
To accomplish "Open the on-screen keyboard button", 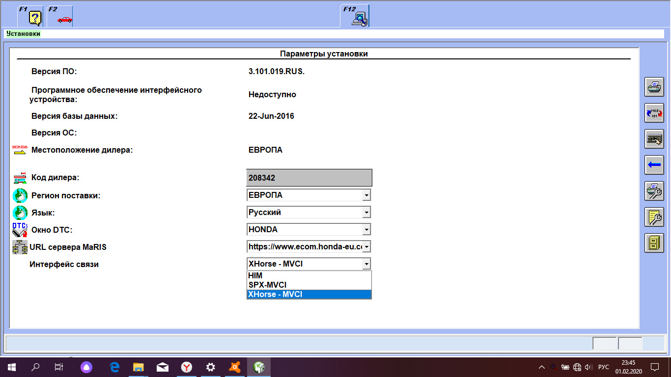I will (x=654, y=139).
